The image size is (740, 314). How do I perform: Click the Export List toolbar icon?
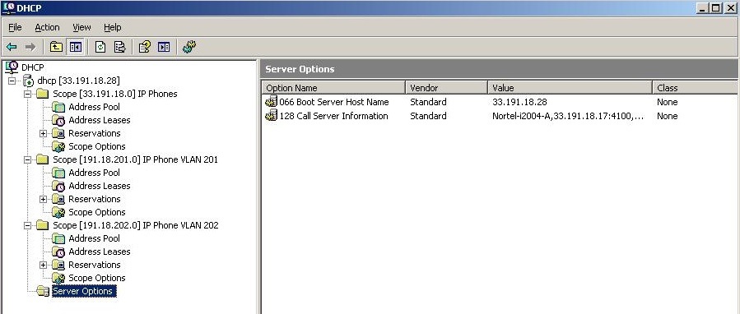pyautogui.click(x=120, y=47)
